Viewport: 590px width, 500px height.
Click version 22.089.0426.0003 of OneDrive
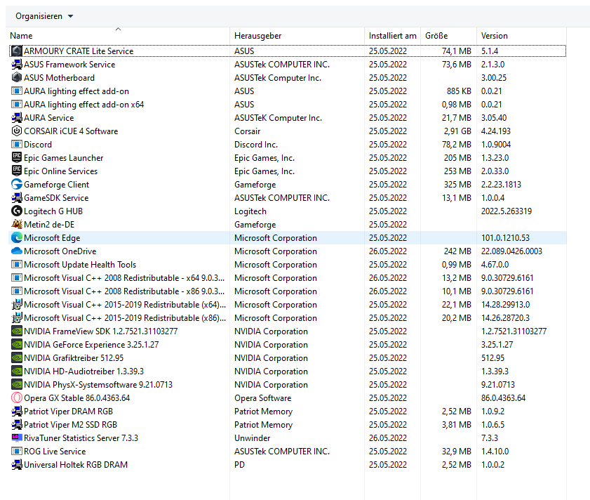[x=511, y=251]
